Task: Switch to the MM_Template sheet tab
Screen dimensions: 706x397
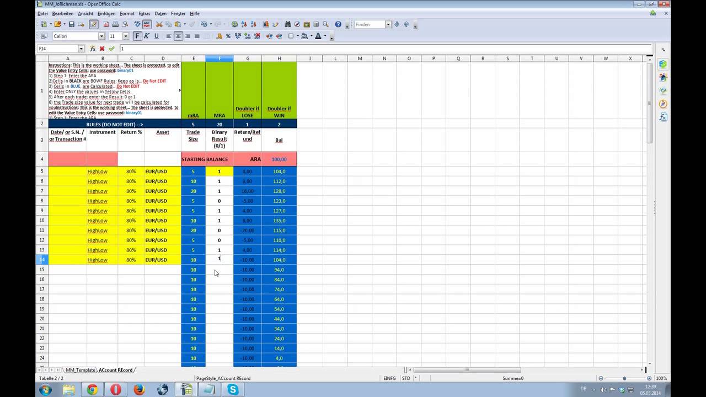Action: pyautogui.click(x=80, y=370)
